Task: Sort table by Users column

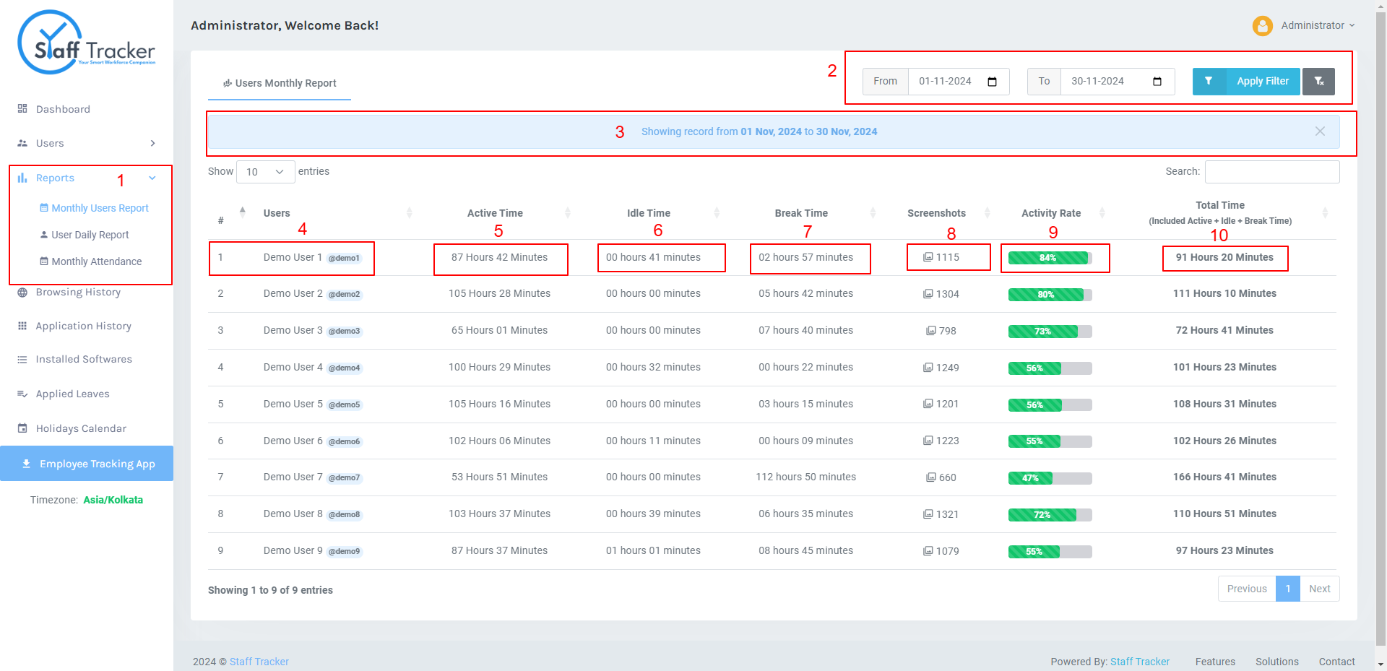Action: 277,213
